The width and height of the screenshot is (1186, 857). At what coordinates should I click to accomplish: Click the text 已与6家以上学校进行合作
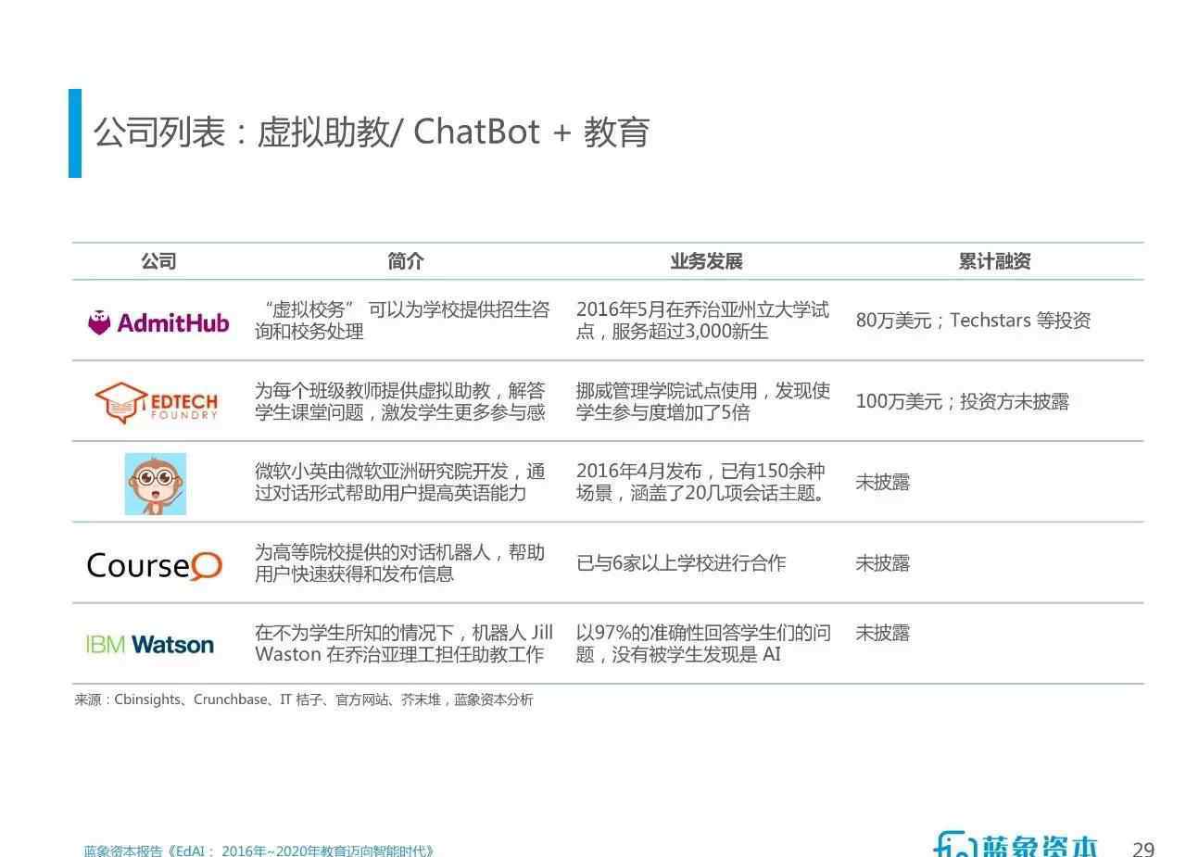tap(681, 562)
